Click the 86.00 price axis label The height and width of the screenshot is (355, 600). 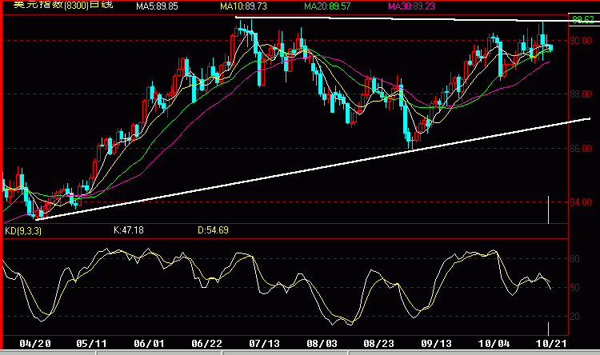click(581, 149)
